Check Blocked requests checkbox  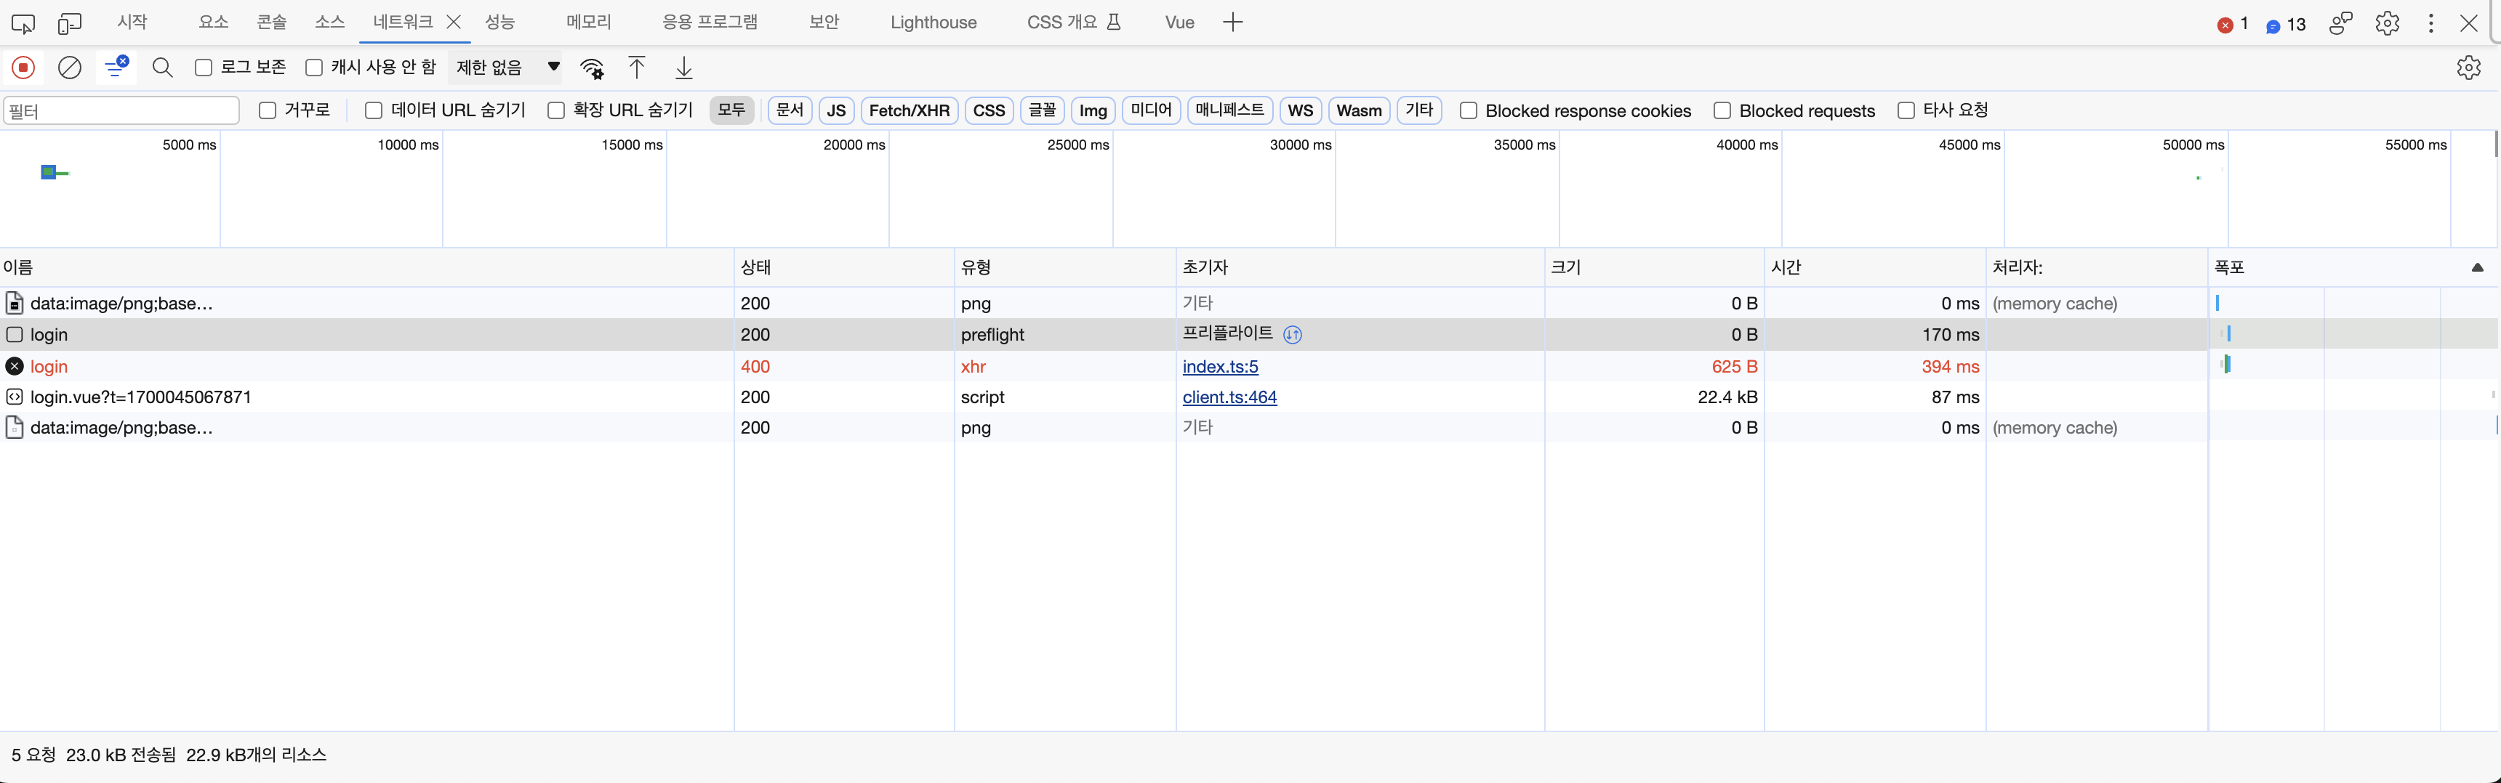tap(1722, 110)
